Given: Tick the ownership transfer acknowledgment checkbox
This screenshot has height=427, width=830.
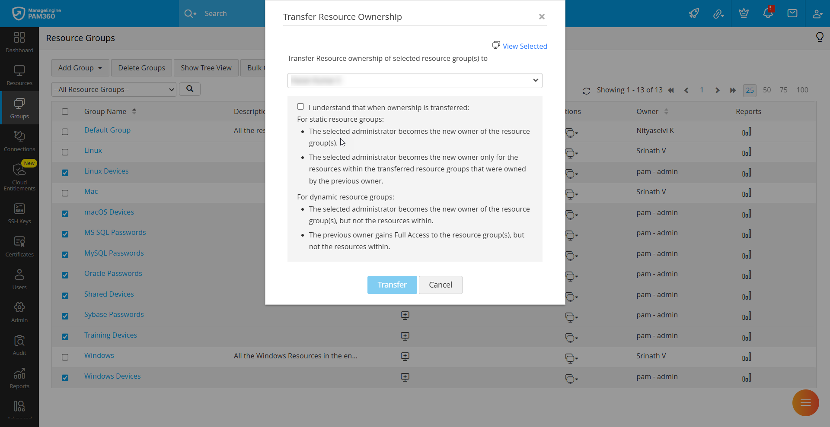Looking at the screenshot, I should click(300, 107).
